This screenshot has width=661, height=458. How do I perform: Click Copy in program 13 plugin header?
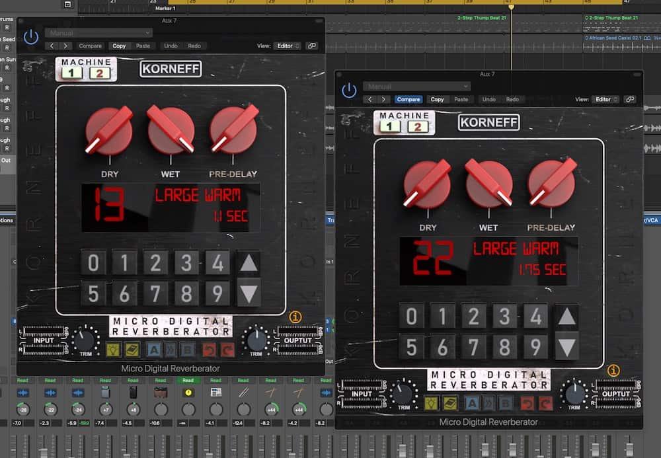point(119,46)
